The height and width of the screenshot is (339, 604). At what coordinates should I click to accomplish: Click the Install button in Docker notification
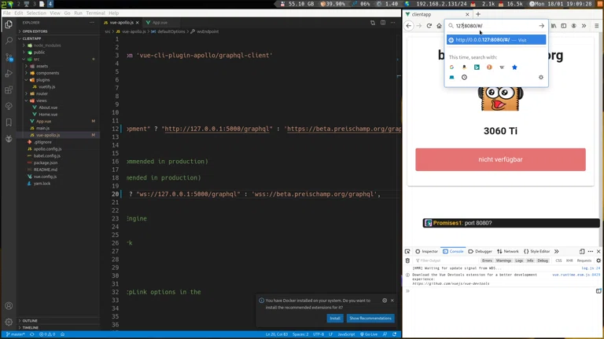click(x=335, y=318)
